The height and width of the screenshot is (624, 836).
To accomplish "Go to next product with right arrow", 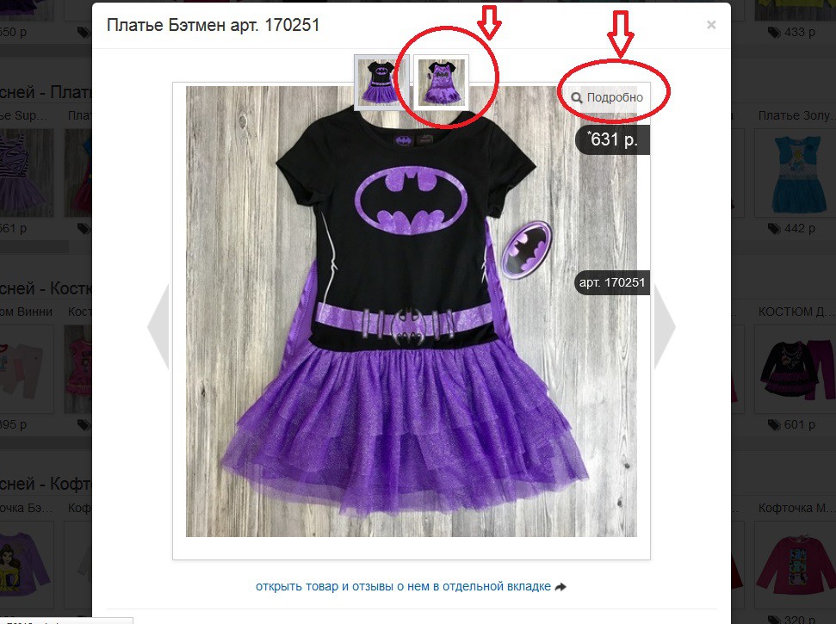I will [x=665, y=326].
